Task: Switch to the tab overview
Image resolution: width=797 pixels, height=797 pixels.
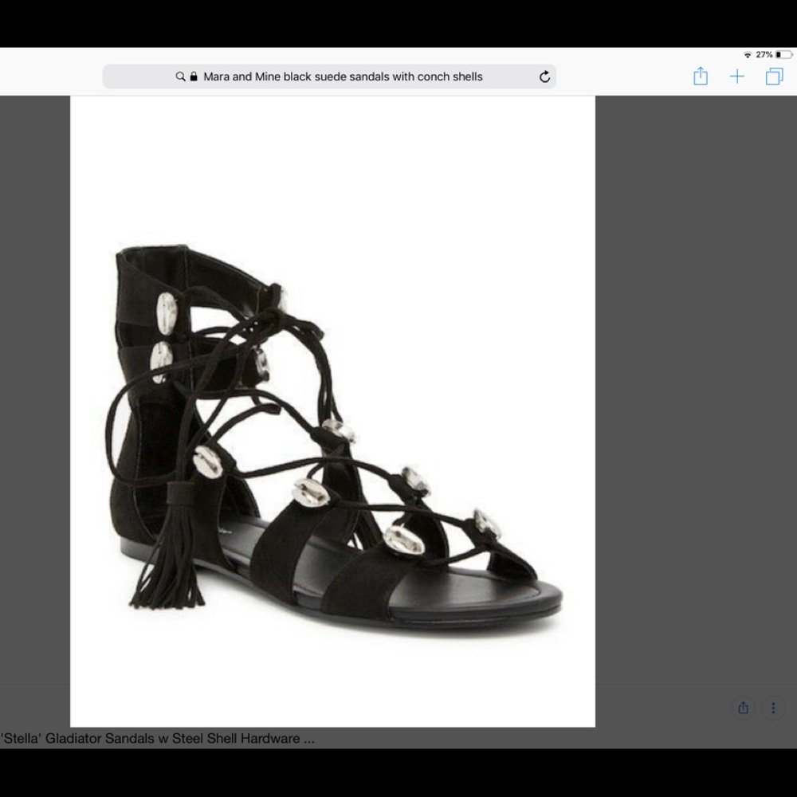Action: click(773, 76)
